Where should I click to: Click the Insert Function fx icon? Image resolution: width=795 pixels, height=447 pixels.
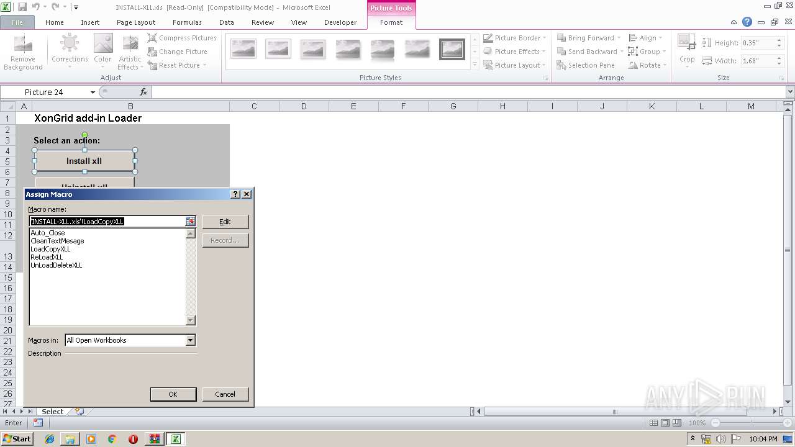point(143,92)
